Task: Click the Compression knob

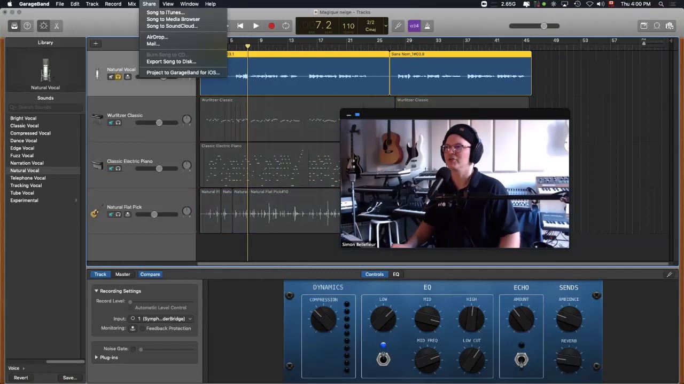Action: point(323,319)
